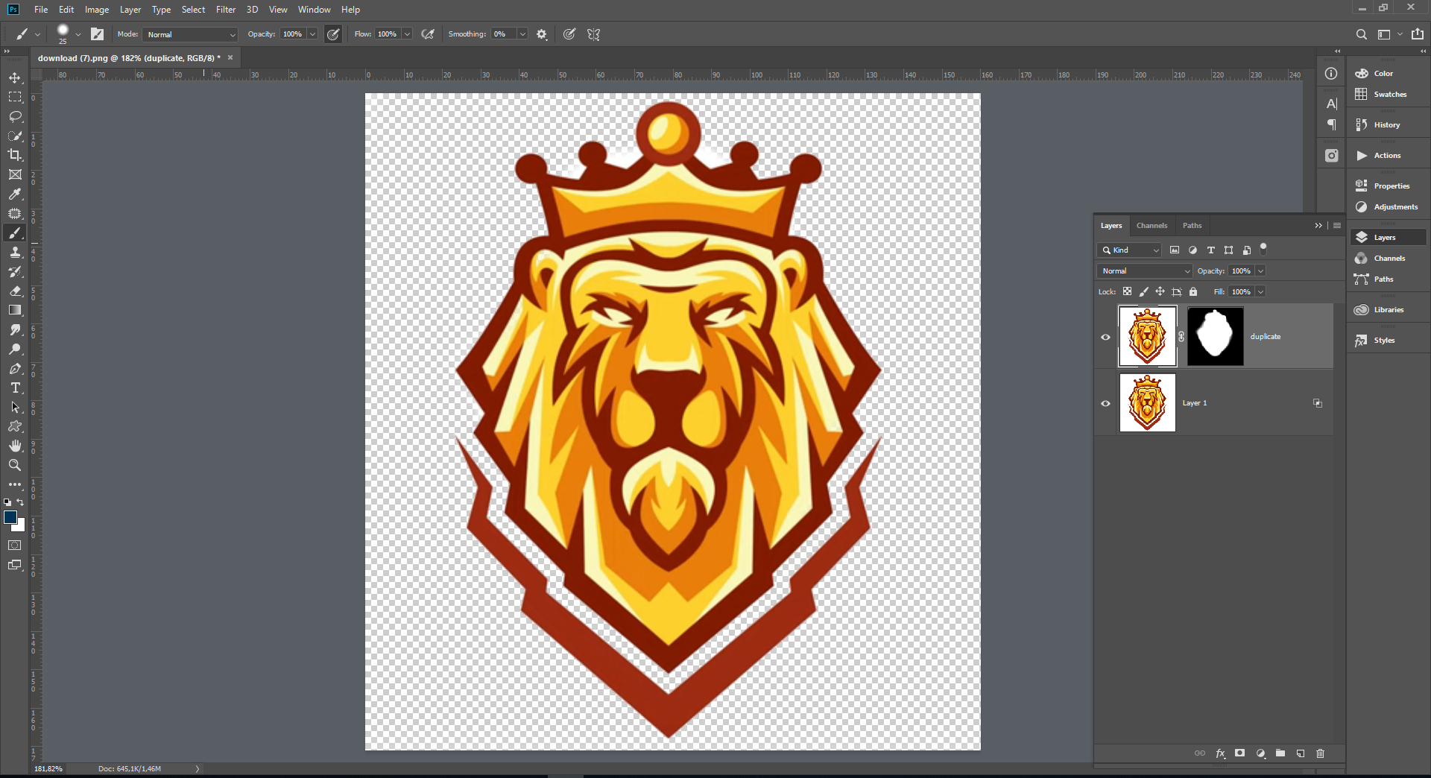
Task: Toggle pressure for opacity button
Action: 333,34
